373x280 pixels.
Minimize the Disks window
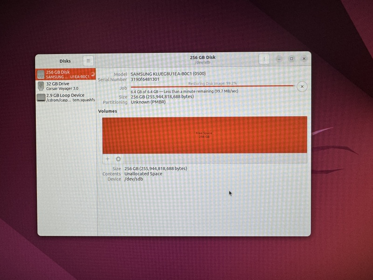(x=279, y=59)
